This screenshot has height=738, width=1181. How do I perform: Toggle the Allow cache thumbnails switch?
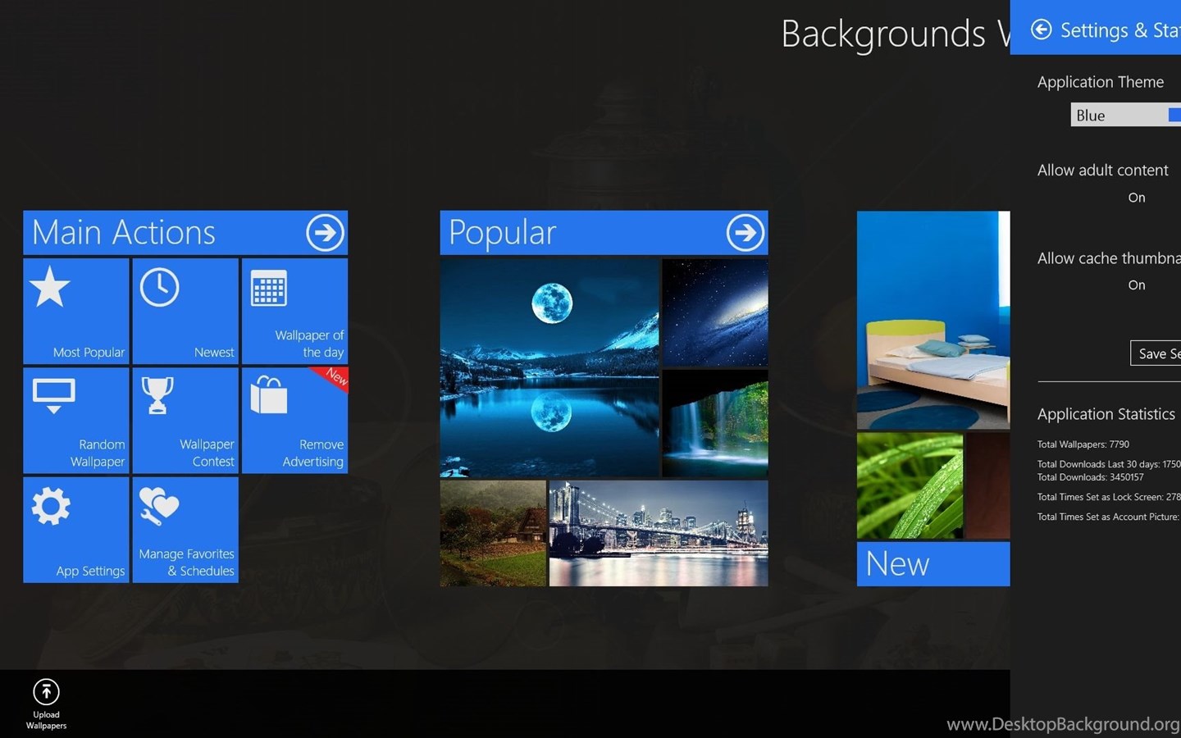point(1137,285)
